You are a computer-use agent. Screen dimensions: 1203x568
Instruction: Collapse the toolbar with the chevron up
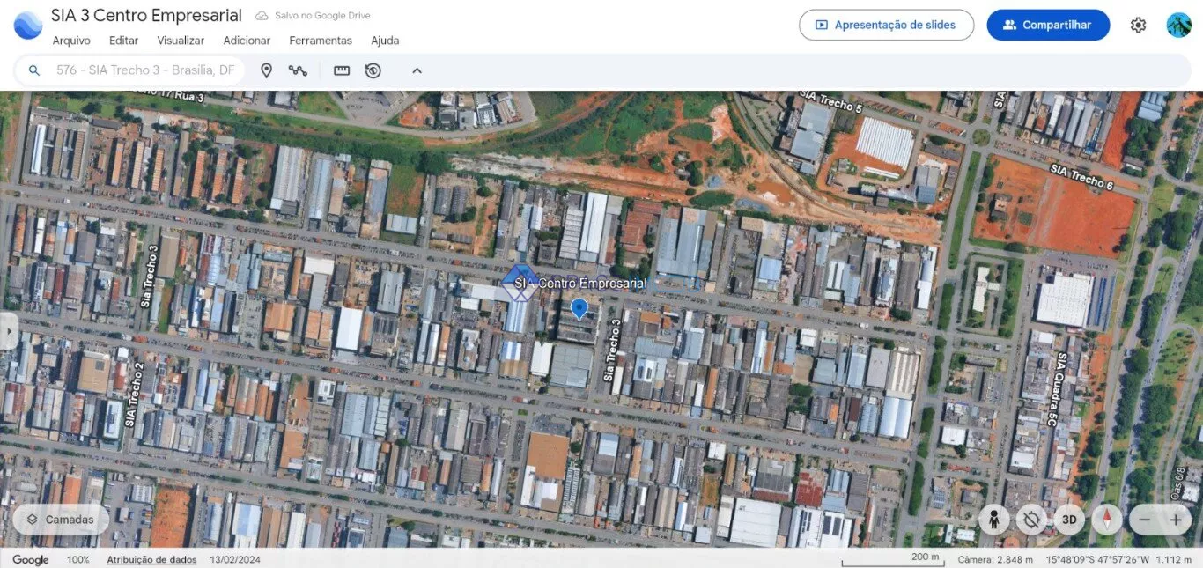417,70
